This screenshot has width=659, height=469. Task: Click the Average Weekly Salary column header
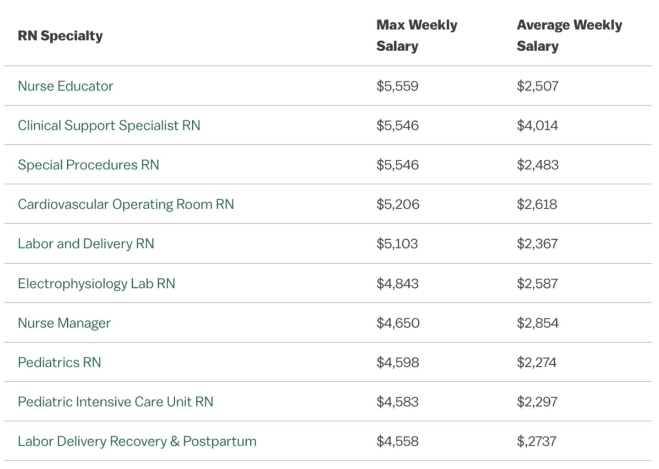click(569, 35)
